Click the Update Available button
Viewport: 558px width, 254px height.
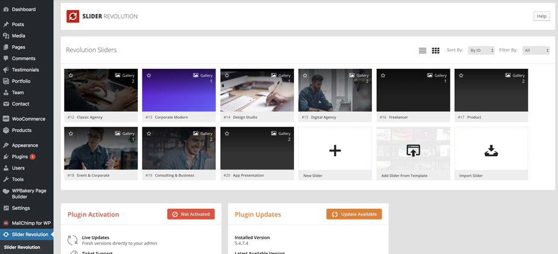pos(354,214)
